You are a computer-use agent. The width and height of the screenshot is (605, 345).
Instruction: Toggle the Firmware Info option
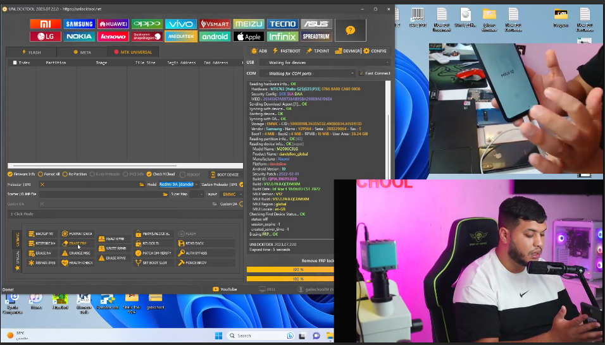(22, 174)
